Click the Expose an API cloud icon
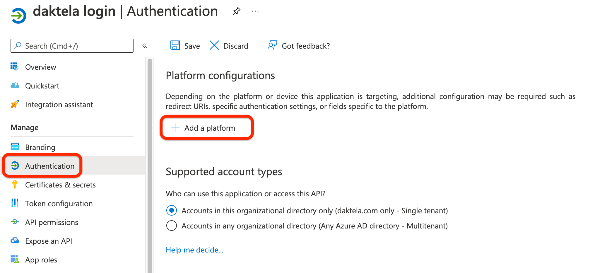Viewport: 595px width, 273px height. pyautogui.click(x=14, y=241)
